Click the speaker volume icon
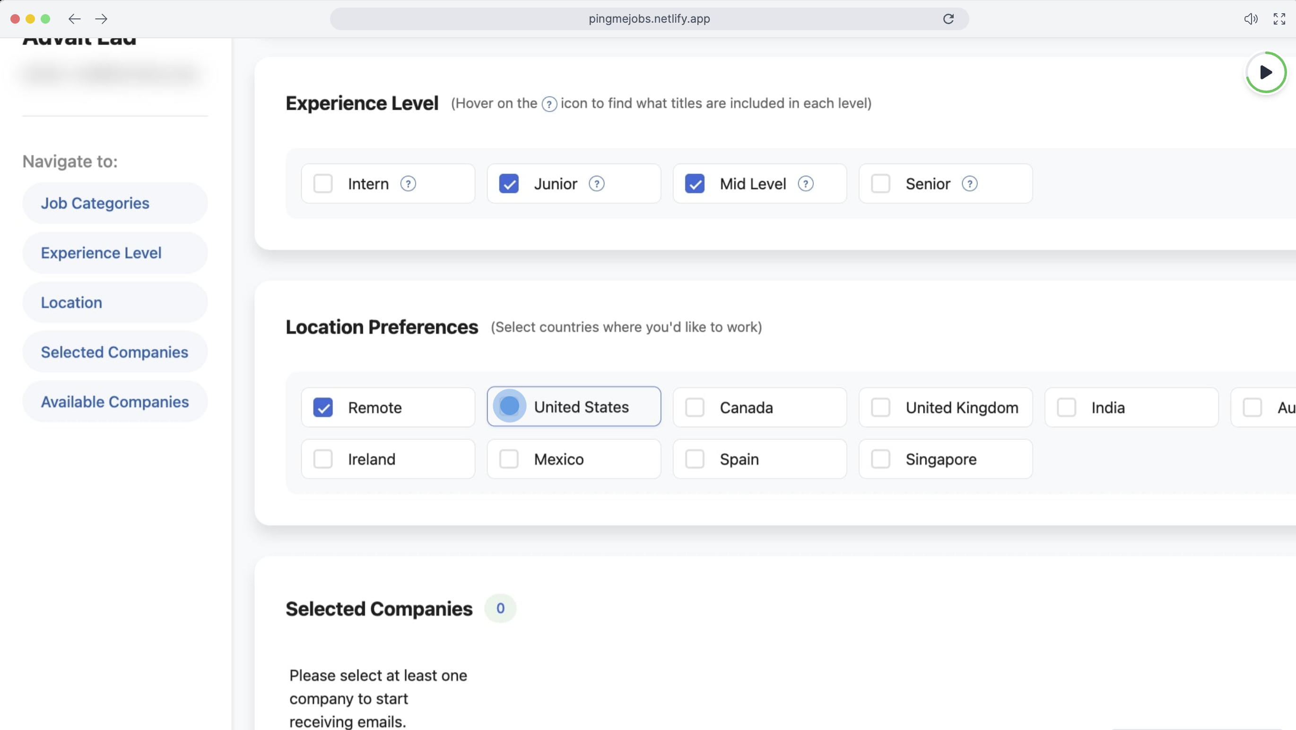Viewport: 1296px width, 730px height. pos(1251,19)
